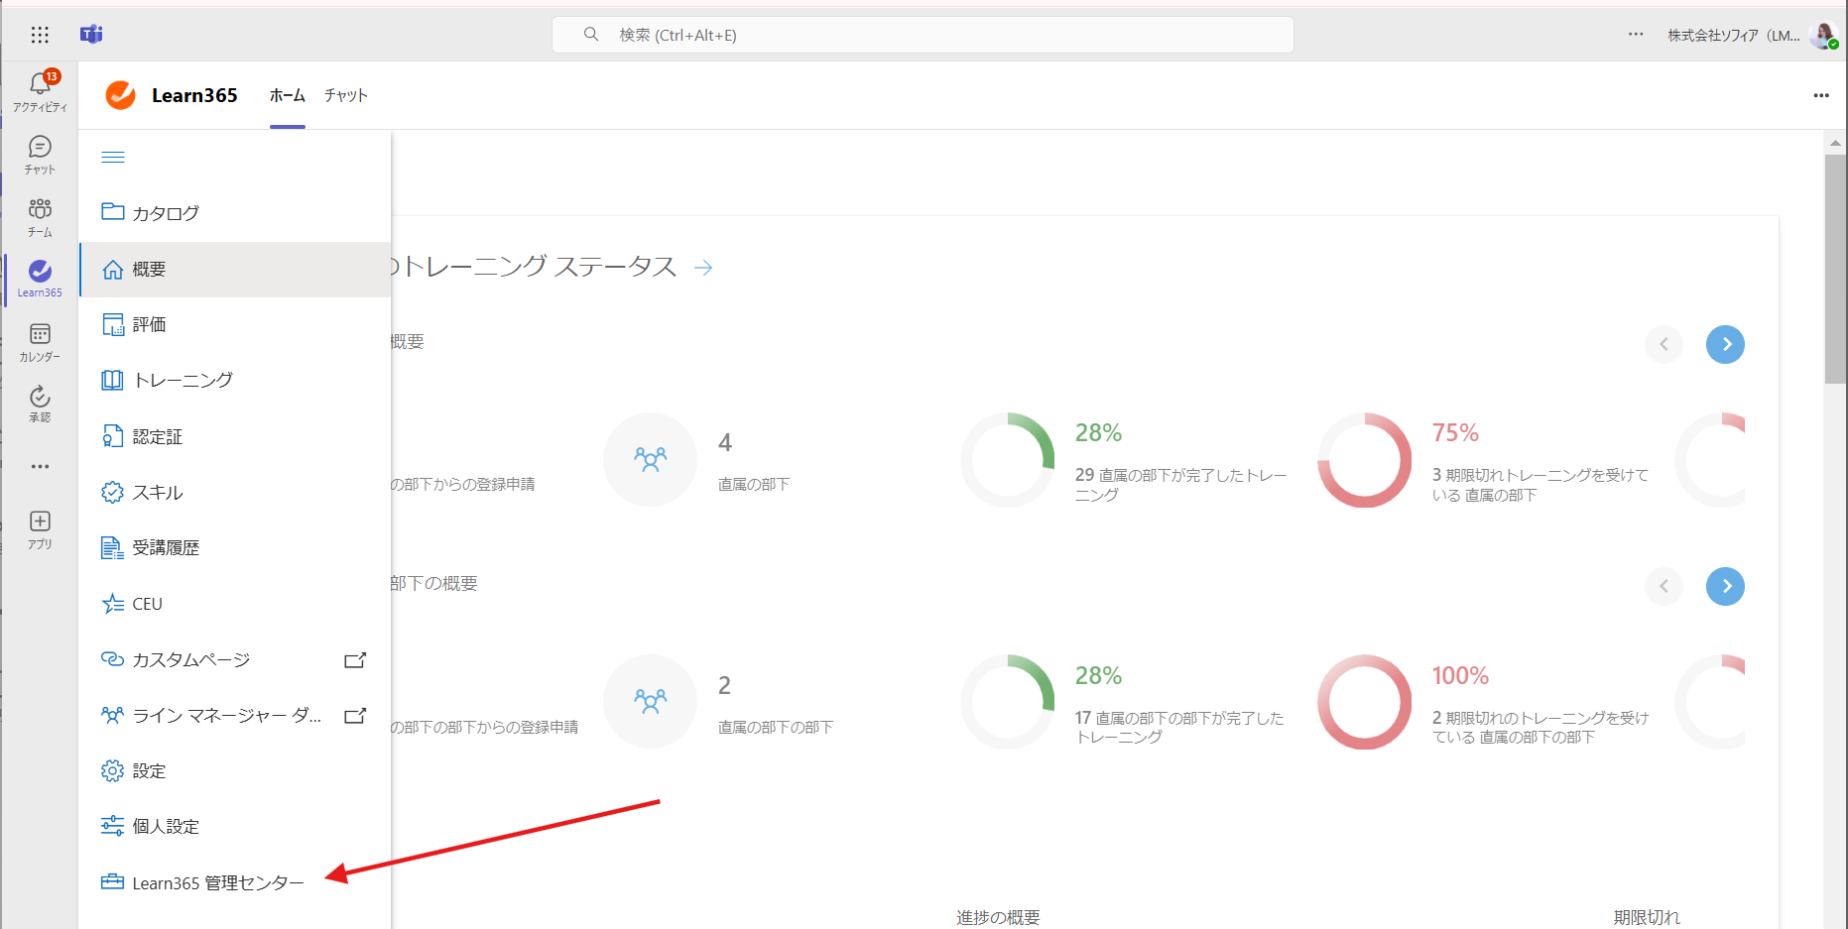Open the Activity bell with 13 notifications
Image resolution: width=1848 pixels, height=929 pixels.
point(40,90)
